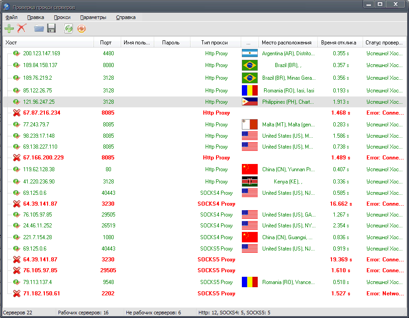Image resolution: width=409 pixels, height=318 pixels.
Task: Click the Kenya flag in the list
Action: [x=250, y=182]
